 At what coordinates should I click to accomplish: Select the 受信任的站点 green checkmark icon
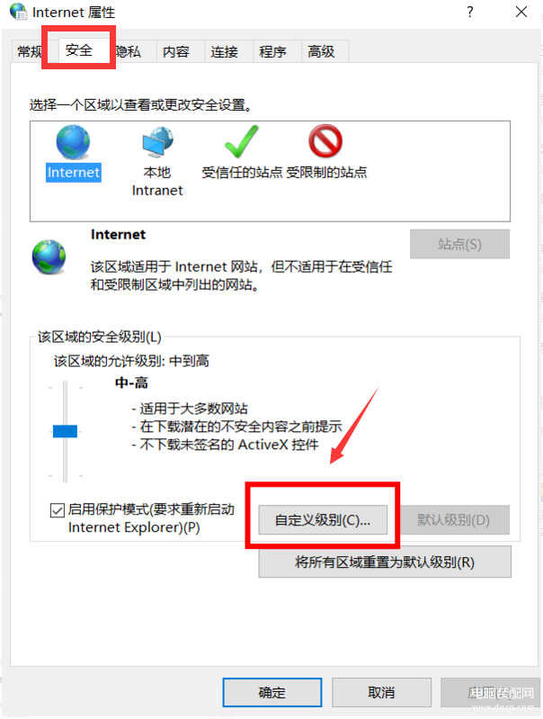pos(242,141)
